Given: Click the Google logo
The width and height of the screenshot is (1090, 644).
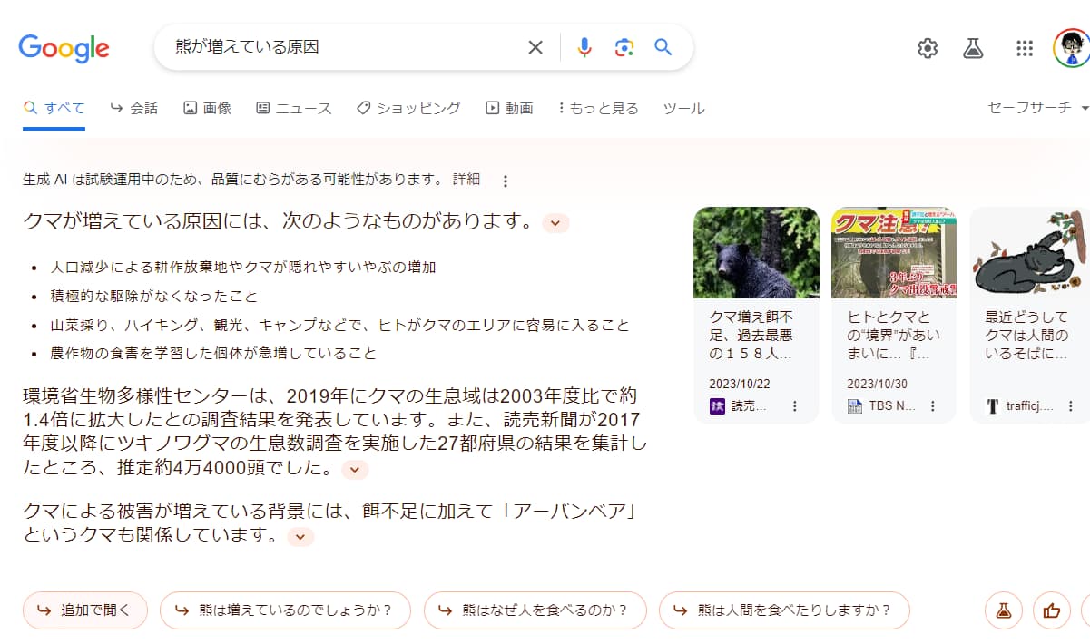Looking at the screenshot, I should click(x=64, y=48).
